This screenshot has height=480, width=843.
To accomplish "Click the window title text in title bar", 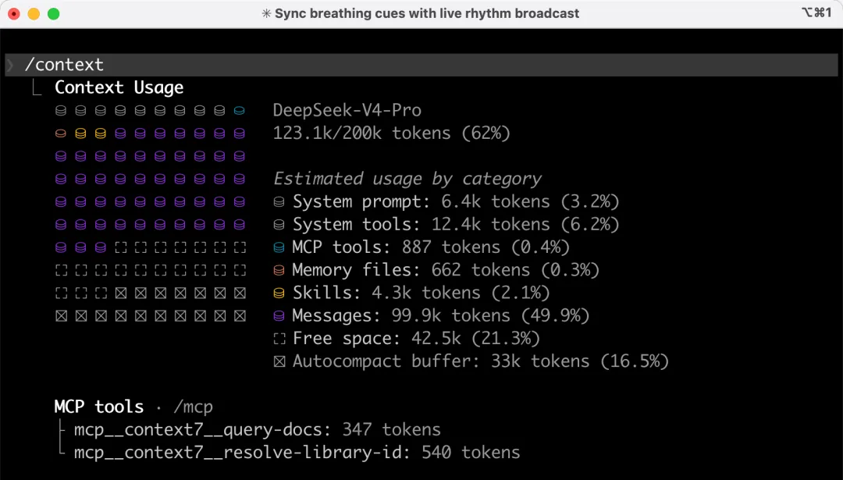I will [x=421, y=13].
